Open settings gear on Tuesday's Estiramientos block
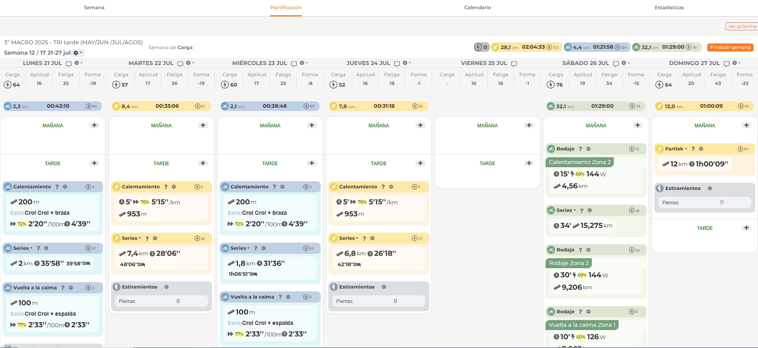Screen dimensions: 758x348 pos(167,287)
